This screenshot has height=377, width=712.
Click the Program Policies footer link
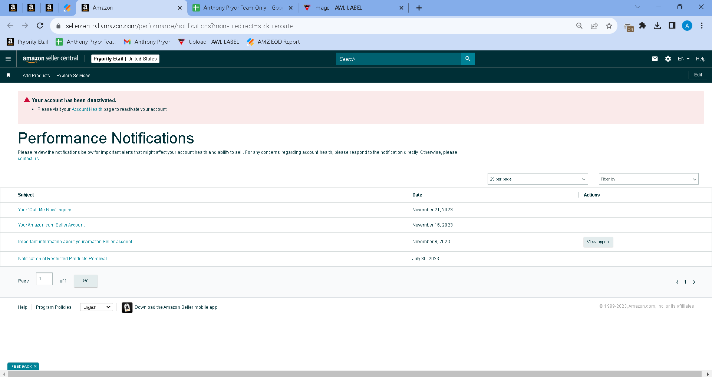click(54, 307)
